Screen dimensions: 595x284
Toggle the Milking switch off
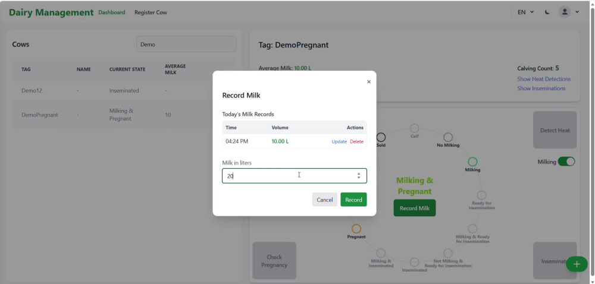(x=566, y=162)
